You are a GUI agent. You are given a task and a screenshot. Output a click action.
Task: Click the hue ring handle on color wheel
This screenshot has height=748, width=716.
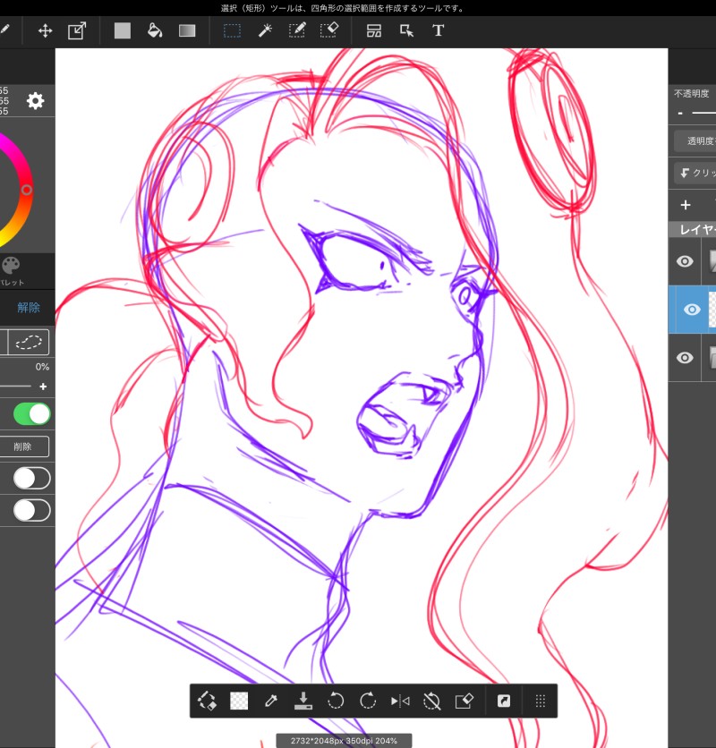27,190
